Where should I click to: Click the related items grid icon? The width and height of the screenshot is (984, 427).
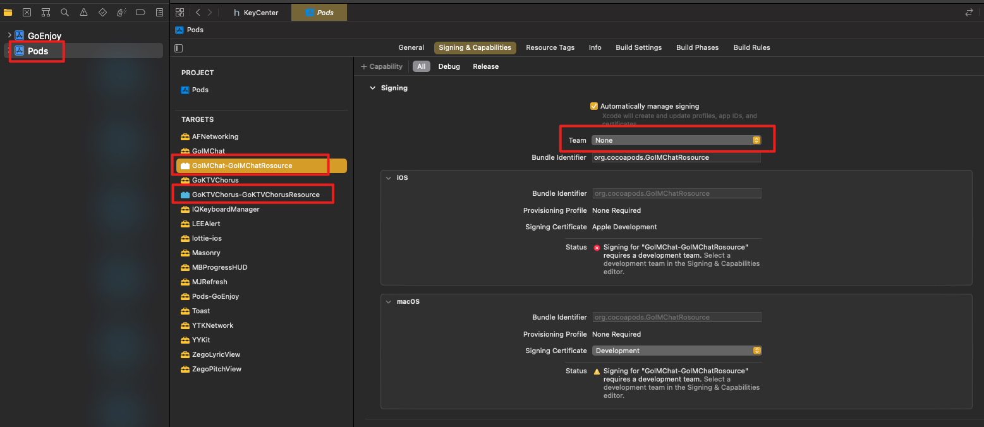(180, 13)
